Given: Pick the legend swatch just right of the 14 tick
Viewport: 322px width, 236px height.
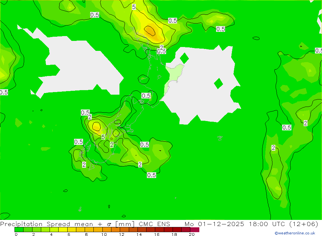Looking at the screenshot, I should (142, 230).
